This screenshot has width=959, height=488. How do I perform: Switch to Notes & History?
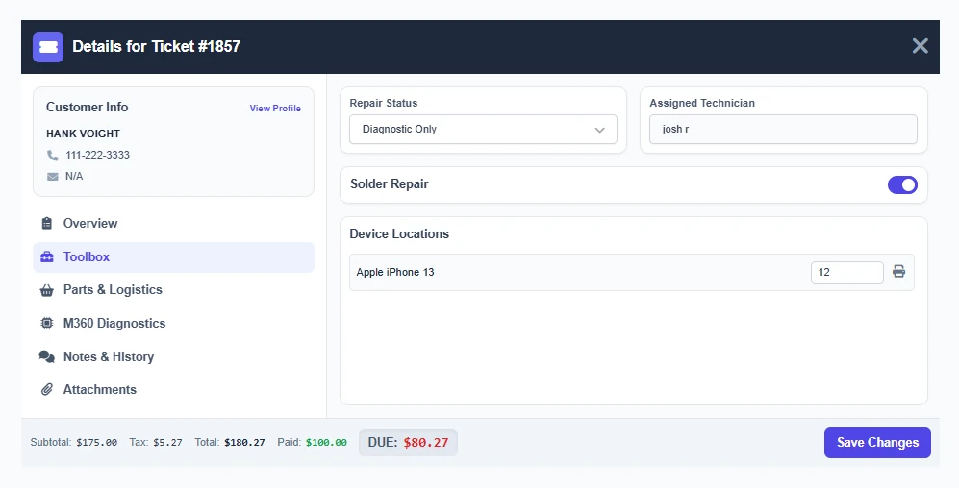[x=174, y=356]
